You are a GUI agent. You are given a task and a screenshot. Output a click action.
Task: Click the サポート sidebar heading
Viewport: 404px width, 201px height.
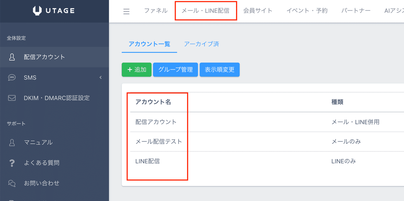(x=16, y=124)
